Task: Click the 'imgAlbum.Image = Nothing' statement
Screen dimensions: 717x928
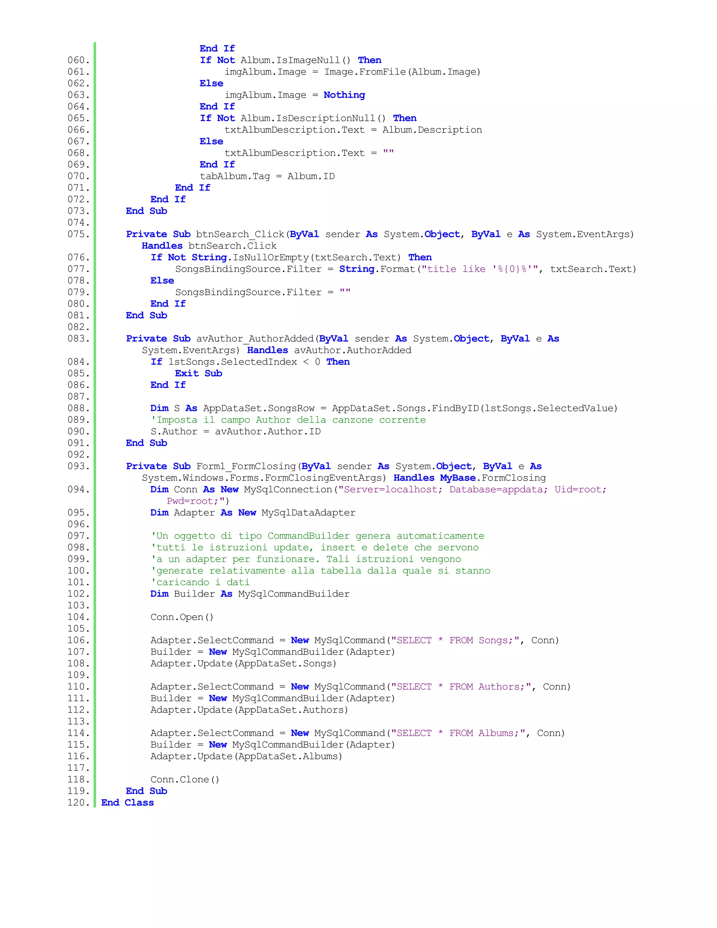Action: click(x=295, y=95)
